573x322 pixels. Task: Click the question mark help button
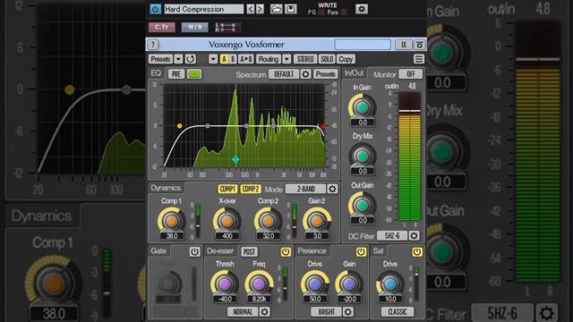pyautogui.click(x=153, y=45)
